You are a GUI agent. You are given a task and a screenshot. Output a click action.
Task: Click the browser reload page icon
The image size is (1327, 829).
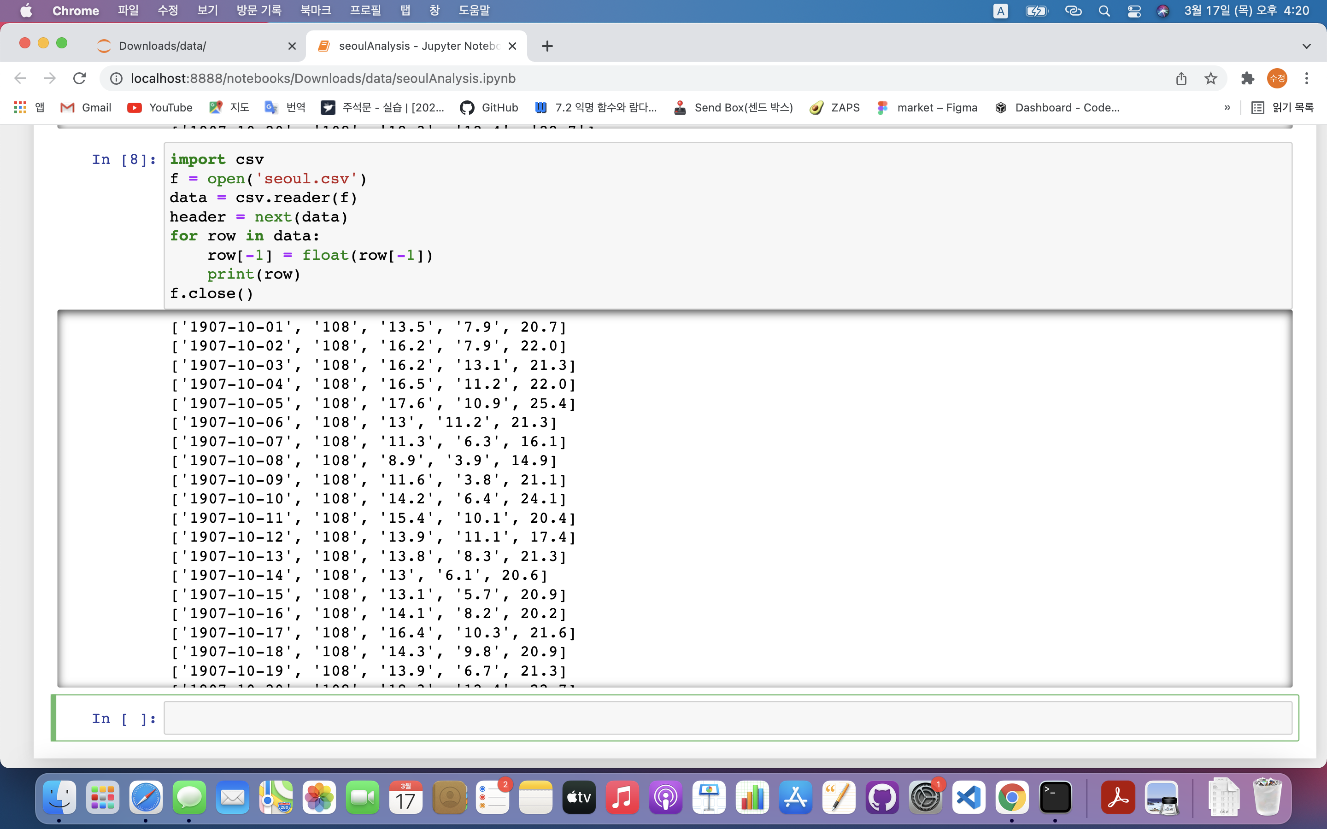tap(80, 78)
